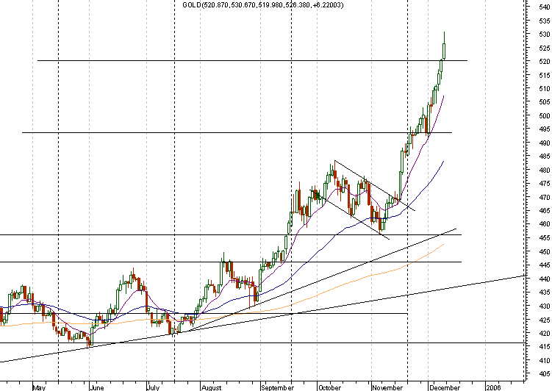Click the August month label
The height and width of the screenshot is (391, 552).
[x=211, y=387]
